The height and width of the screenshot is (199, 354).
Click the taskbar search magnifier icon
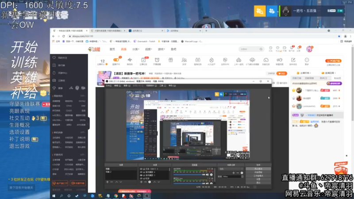(61, 196)
